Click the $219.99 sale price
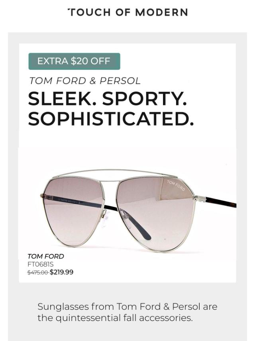Image resolution: width=255 pixels, height=341 pixels. pyautogui.click(x=62, y=272)
